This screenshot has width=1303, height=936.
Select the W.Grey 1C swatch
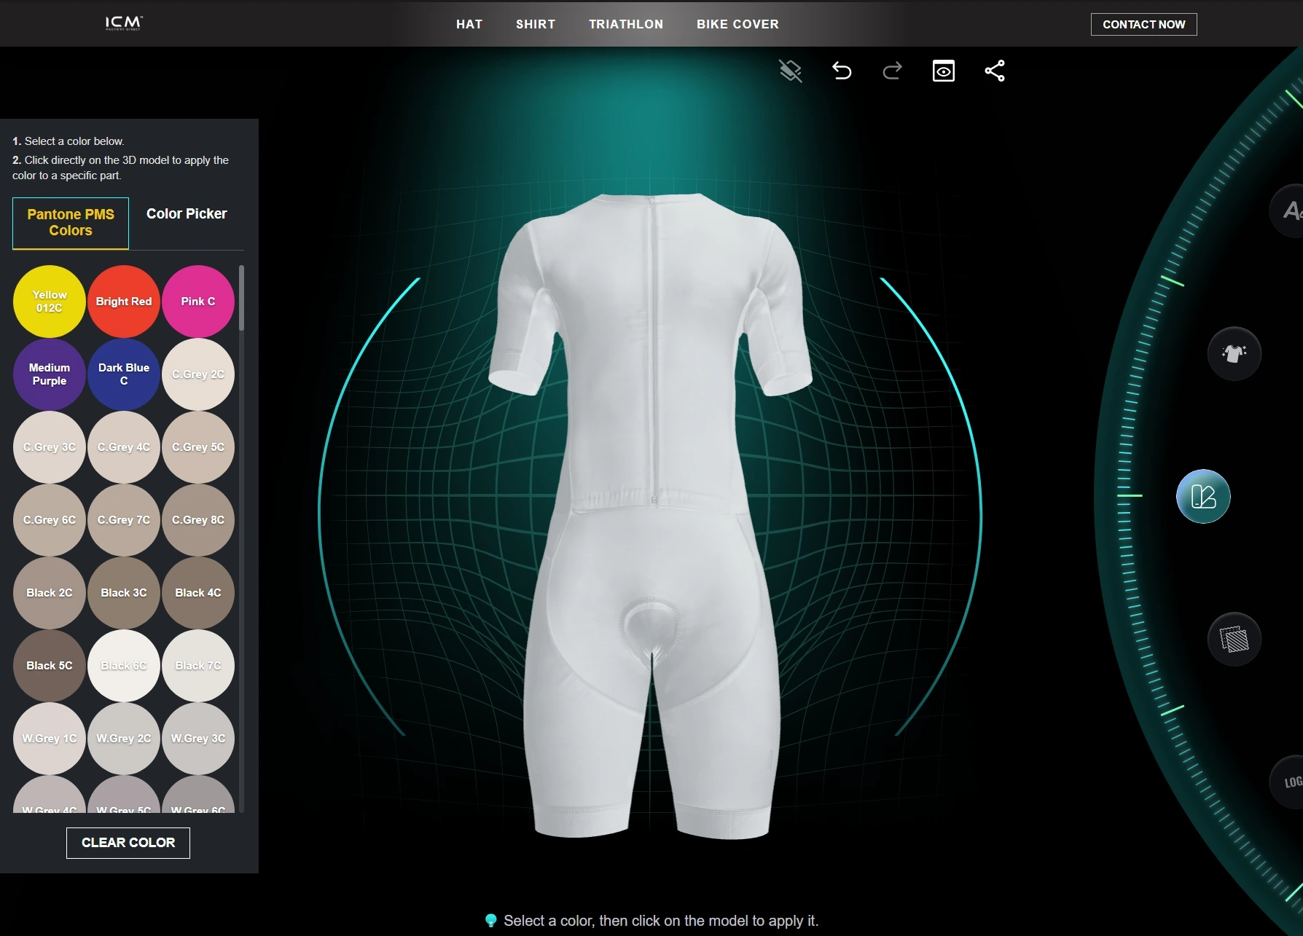50,739
